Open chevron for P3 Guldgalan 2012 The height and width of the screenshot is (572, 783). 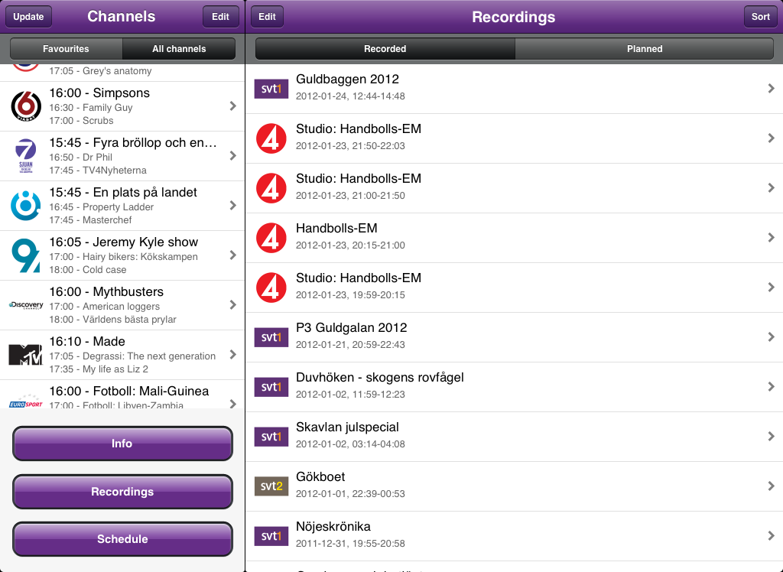(771, 337)
